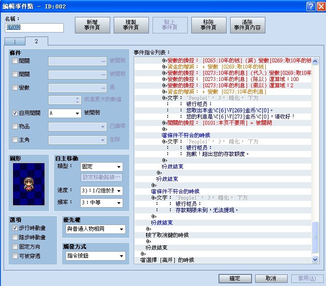This screenshot has height=286, width=326.
Task: Enable the 固定方向 option
Action: pyautogui.click(x=15, y=246)
